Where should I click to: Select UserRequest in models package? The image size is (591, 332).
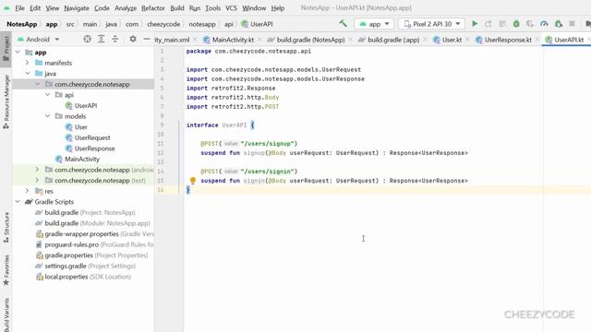[x=88, y=137]
